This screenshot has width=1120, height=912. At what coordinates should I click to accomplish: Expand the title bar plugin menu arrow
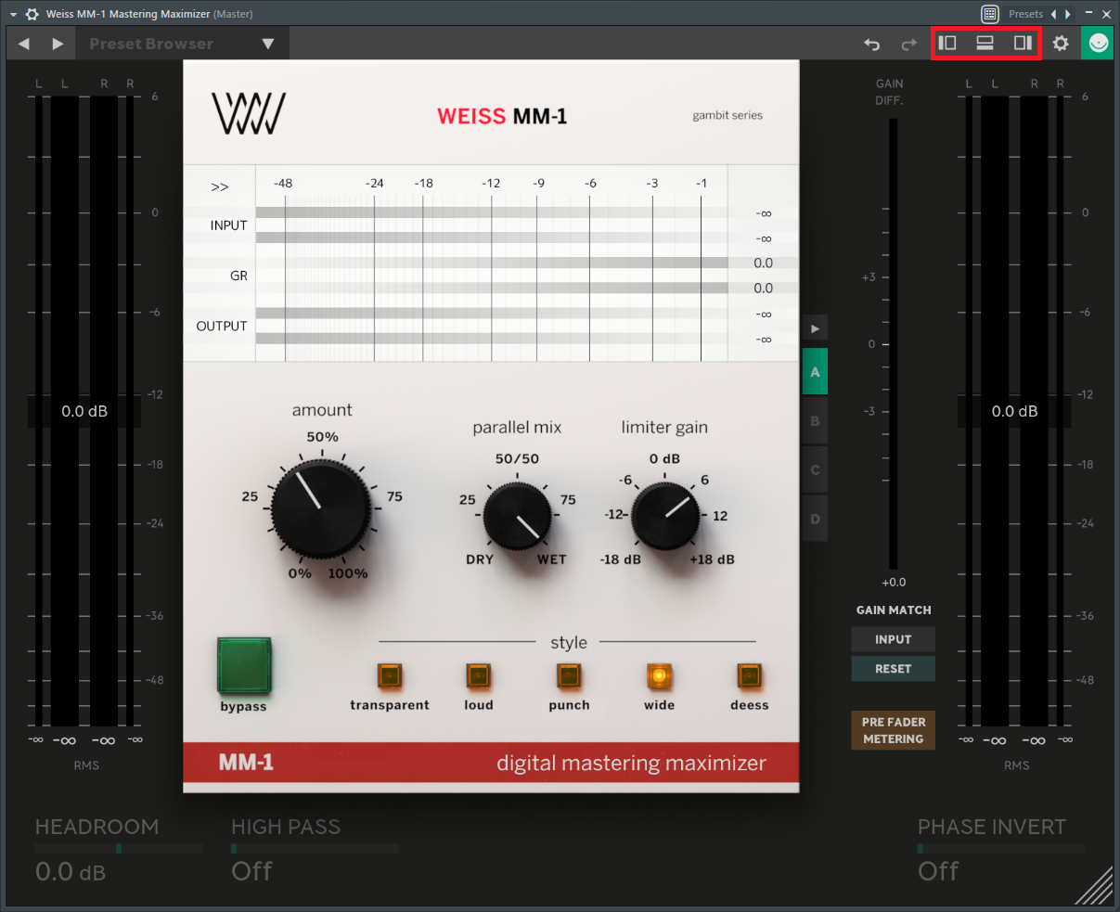tap(13, 14)
